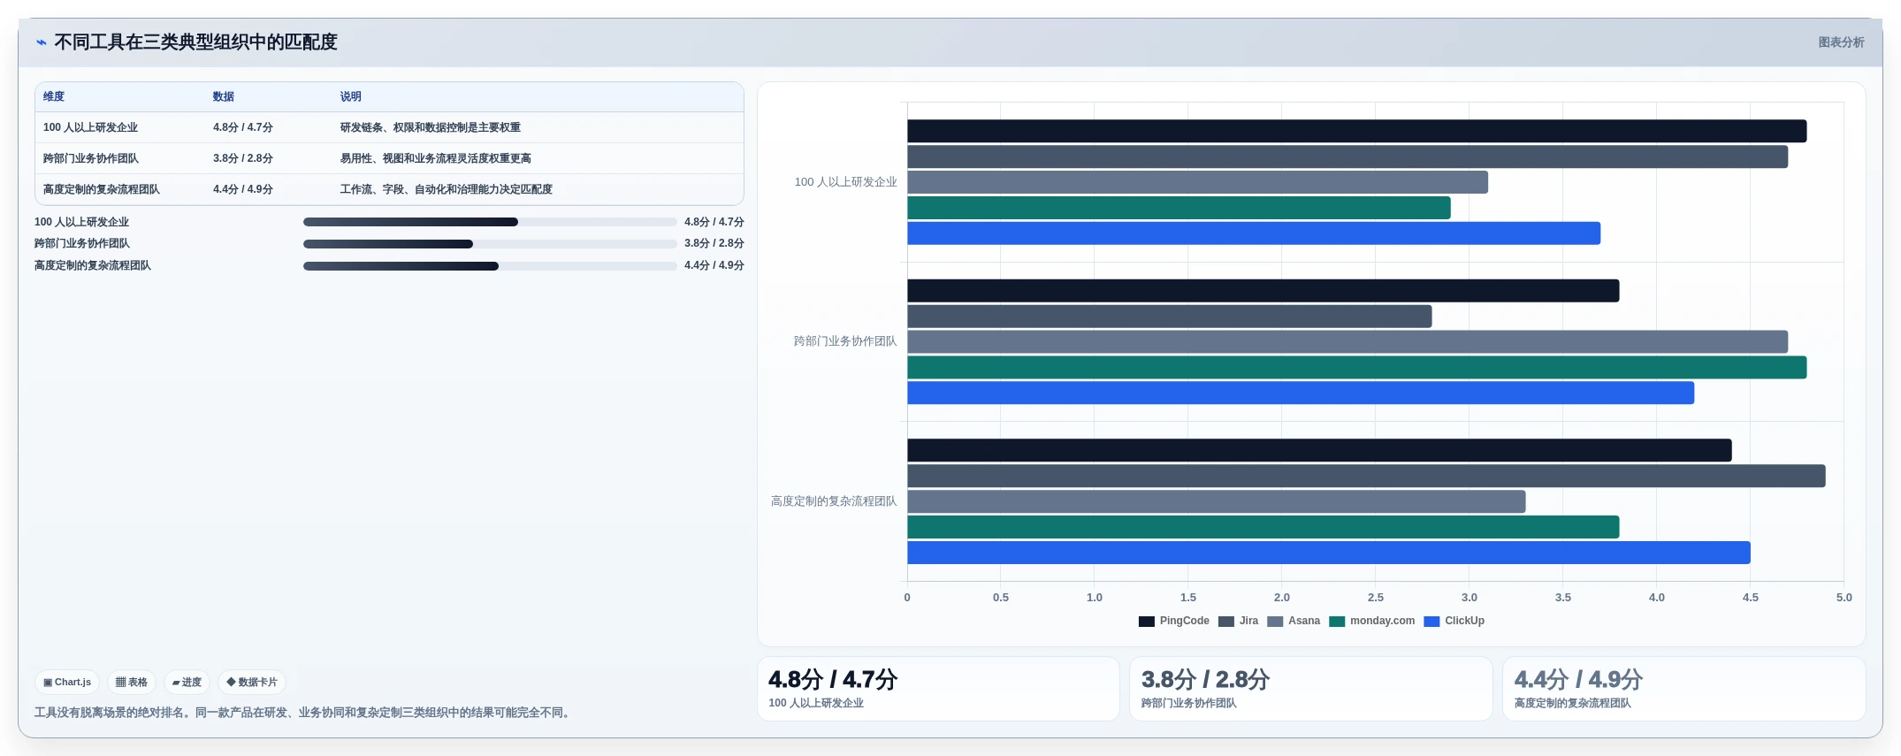1901x756 pixels.
Task: Select the Chart.js chip
Action: coord(67,682)
